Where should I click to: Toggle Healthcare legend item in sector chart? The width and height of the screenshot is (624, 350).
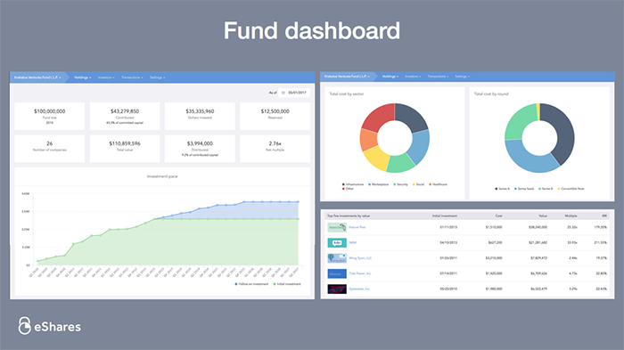click(439, 184)
